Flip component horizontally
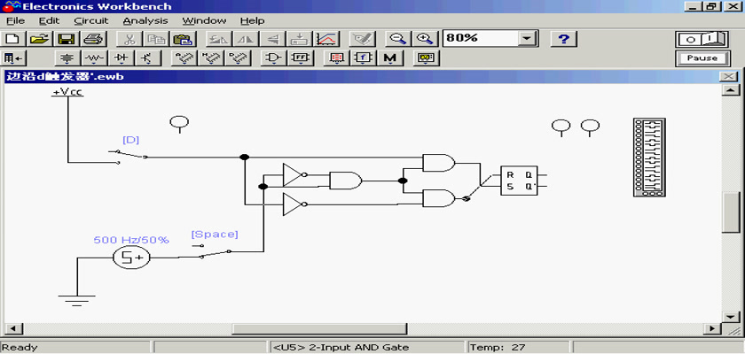 pyautogui.click(x=246, y=39)
